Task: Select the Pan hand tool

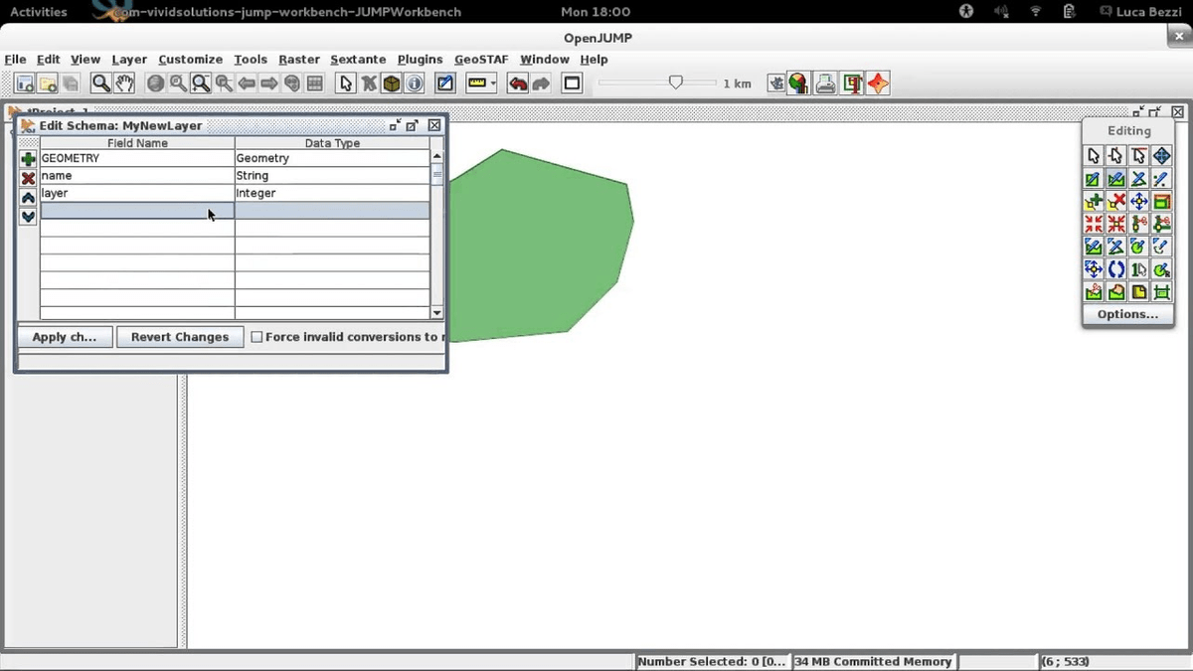Action: point(123,84)
